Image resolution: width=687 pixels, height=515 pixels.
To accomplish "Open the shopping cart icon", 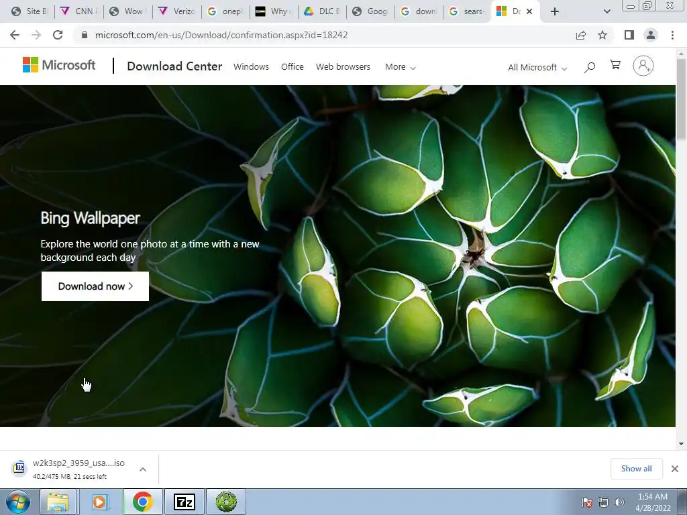I will [615, 65].
